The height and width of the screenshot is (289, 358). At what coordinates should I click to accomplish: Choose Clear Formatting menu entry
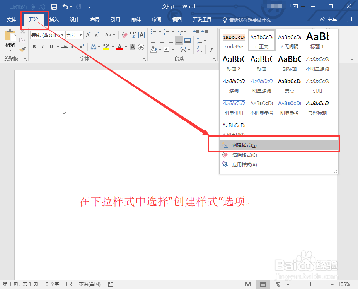coord(279,155)
